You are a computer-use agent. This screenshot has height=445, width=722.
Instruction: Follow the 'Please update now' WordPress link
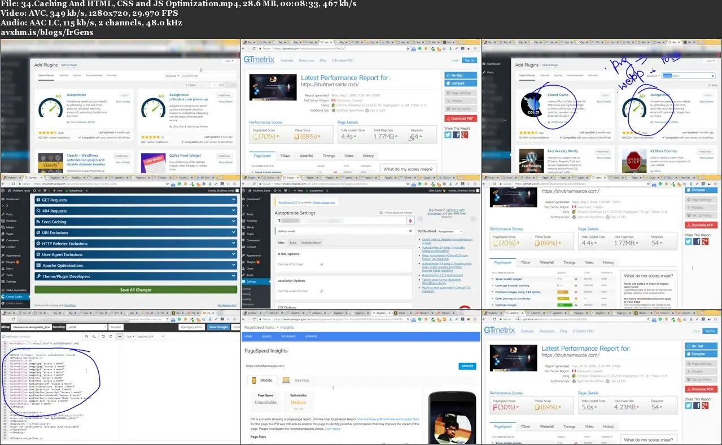[x=323, y=202]
